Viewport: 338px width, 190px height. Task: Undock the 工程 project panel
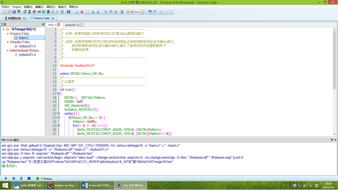[x=43, y=24]
